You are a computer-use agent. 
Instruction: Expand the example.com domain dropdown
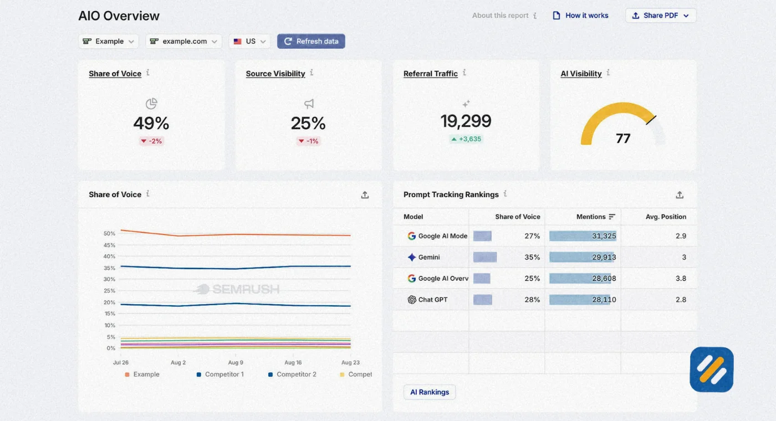click(183, 41)
